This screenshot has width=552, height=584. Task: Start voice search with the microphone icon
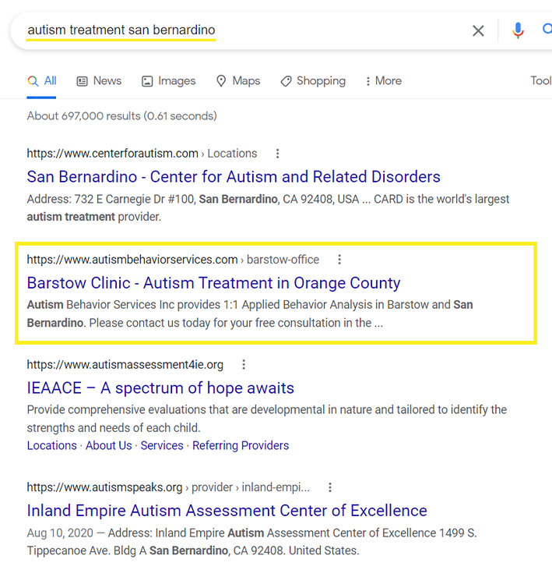(x=518, y=30)
